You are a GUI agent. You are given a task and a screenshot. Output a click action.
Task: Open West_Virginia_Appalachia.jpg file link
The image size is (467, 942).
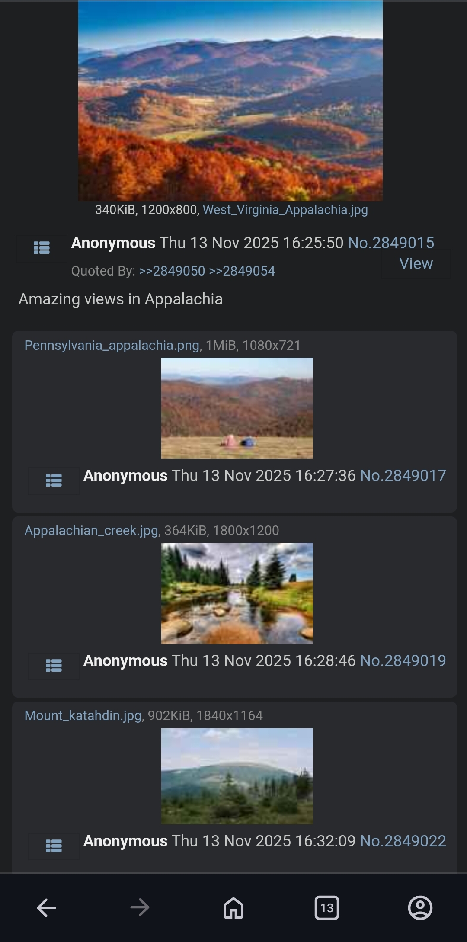285,210
